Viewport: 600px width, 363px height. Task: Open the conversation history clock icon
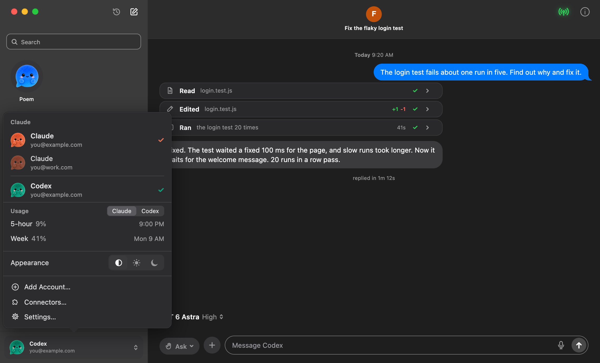[116, 12]
